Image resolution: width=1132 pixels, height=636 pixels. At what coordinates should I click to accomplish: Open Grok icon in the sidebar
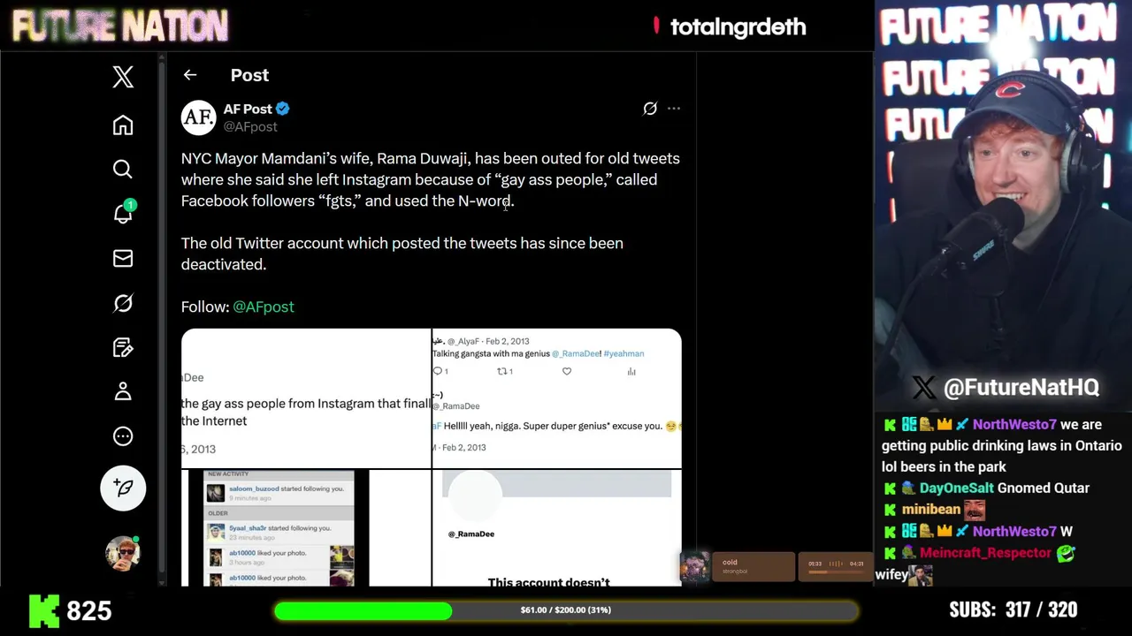(123, 303)
